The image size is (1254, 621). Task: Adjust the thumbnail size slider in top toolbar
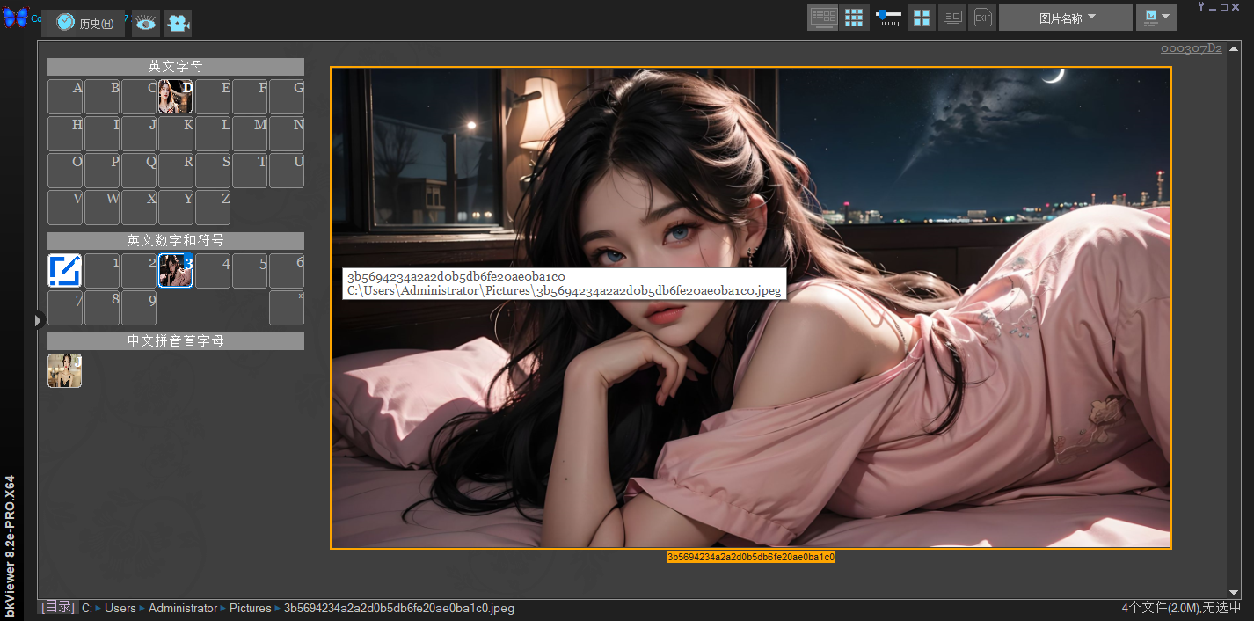pos(888,16)
